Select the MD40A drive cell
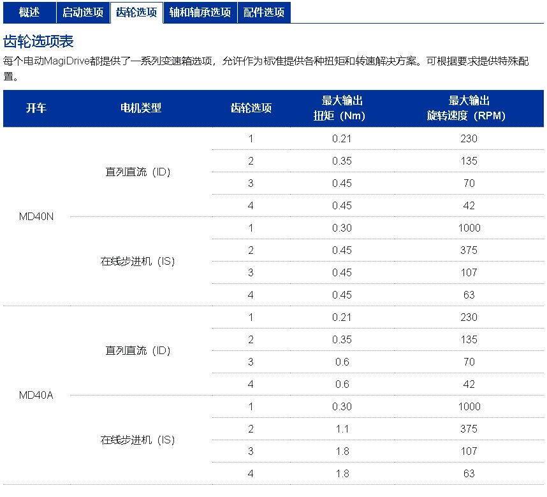Screen dimensions: 547x497 36,395
